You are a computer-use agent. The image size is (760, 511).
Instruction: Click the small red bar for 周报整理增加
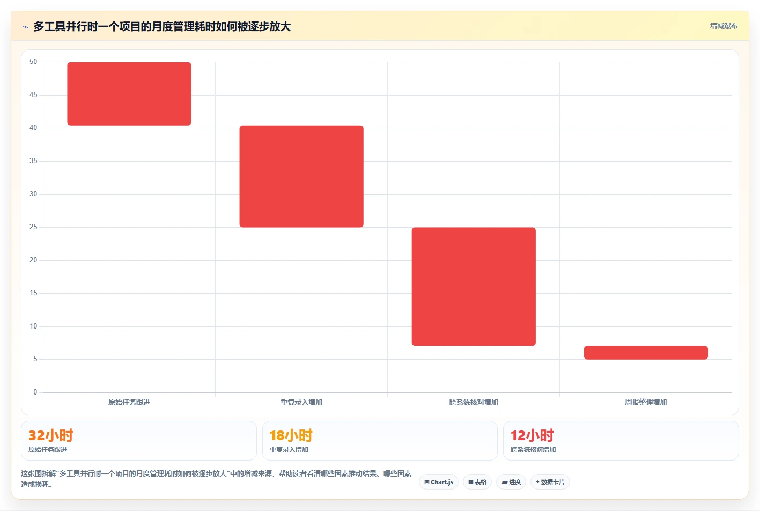[x=646, y=353]
